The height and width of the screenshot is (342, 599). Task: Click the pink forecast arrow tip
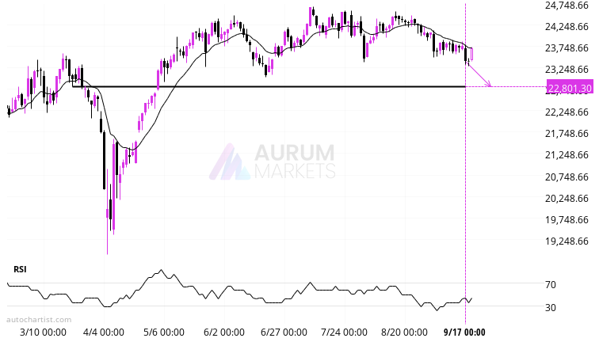tap(490, 85)
